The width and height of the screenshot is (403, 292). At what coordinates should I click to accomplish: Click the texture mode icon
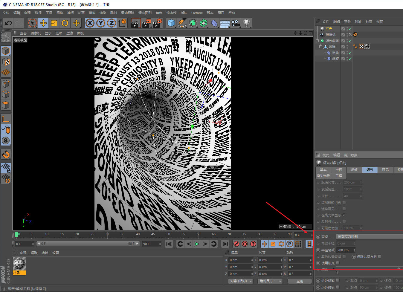6,62
